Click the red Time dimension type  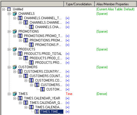click(x=69, y=94)
